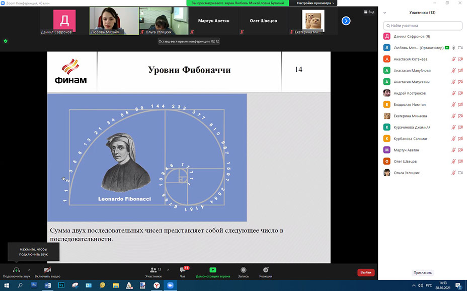
Task: Open the chat with 11 unread messages
Action: click(x=183, y=270)
